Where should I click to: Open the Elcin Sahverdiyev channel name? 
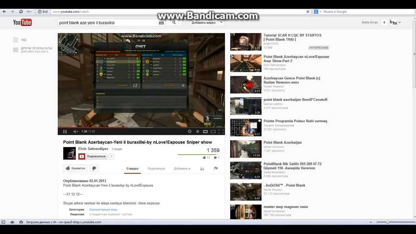(x=93, y=149)
